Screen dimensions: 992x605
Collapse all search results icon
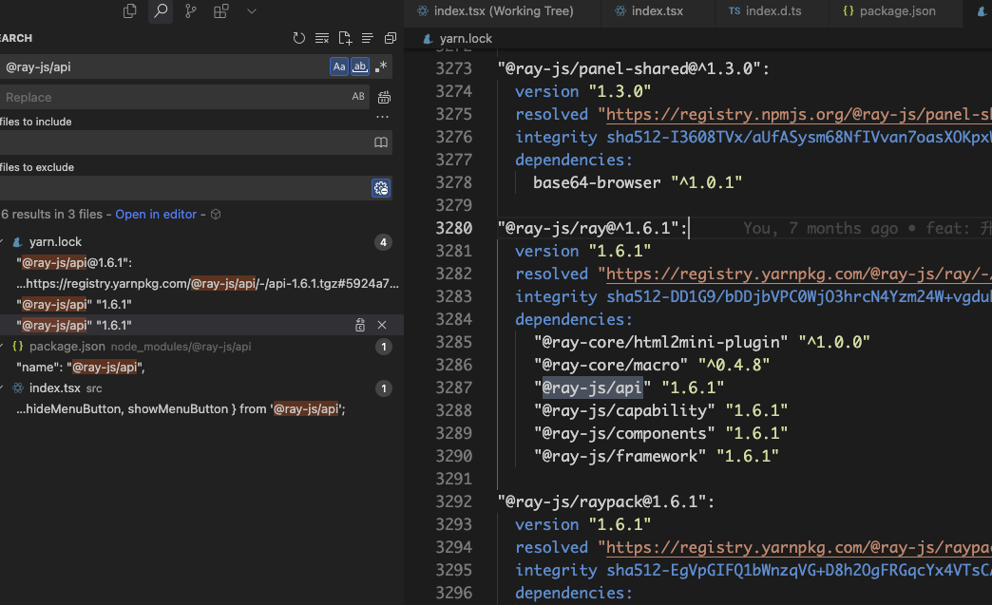(x=391, y=38)
